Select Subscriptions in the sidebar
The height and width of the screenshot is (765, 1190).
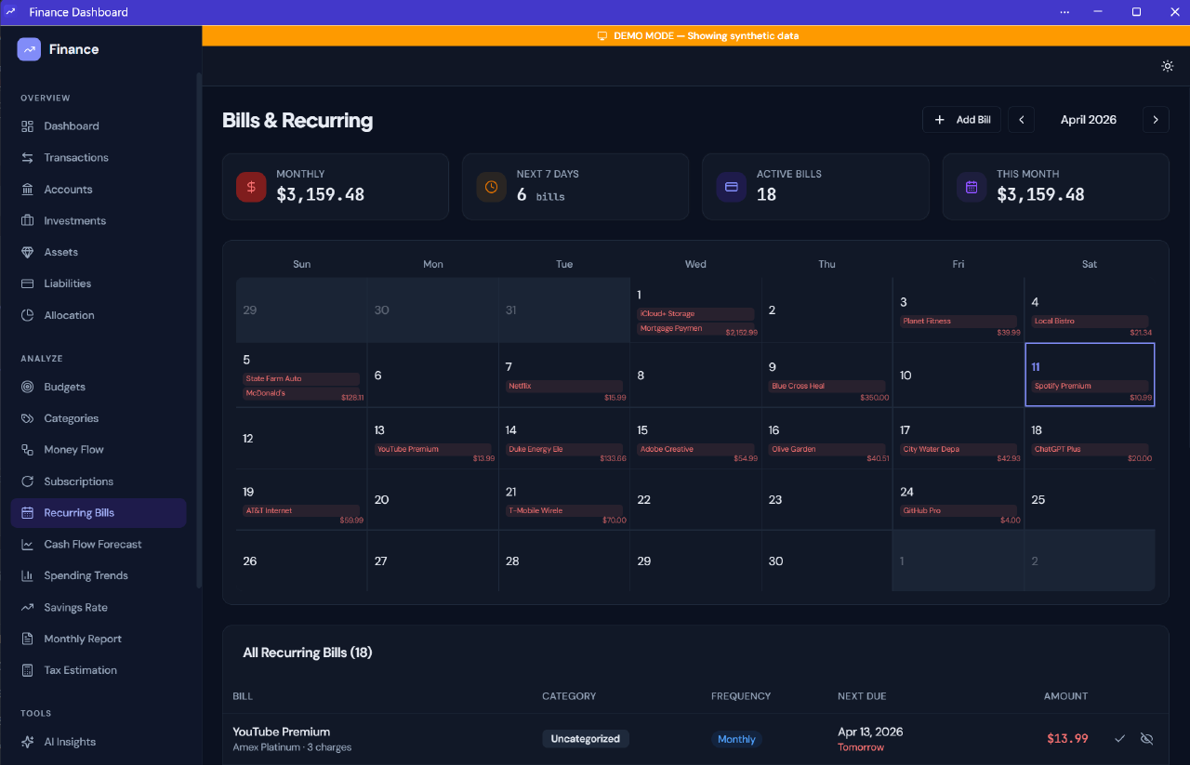[78, 481]
